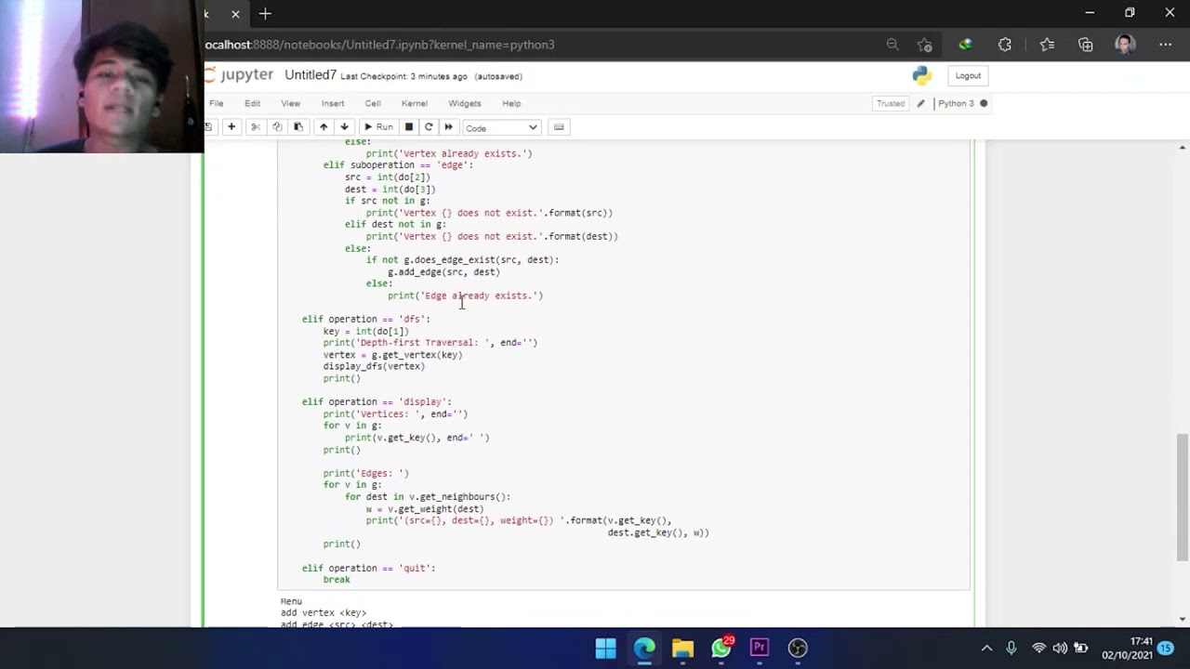Click the zoom out magnifier in address bar

tap(892, 45)
